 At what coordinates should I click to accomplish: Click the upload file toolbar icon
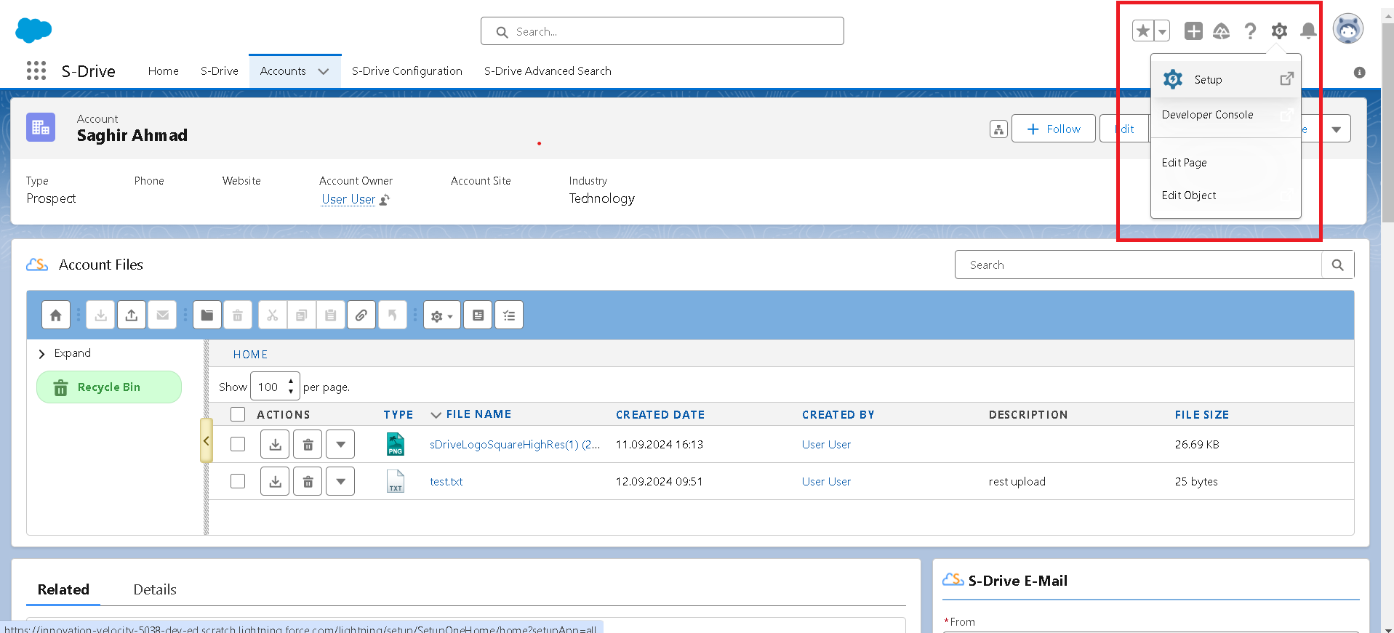click(x=132, y=315)
